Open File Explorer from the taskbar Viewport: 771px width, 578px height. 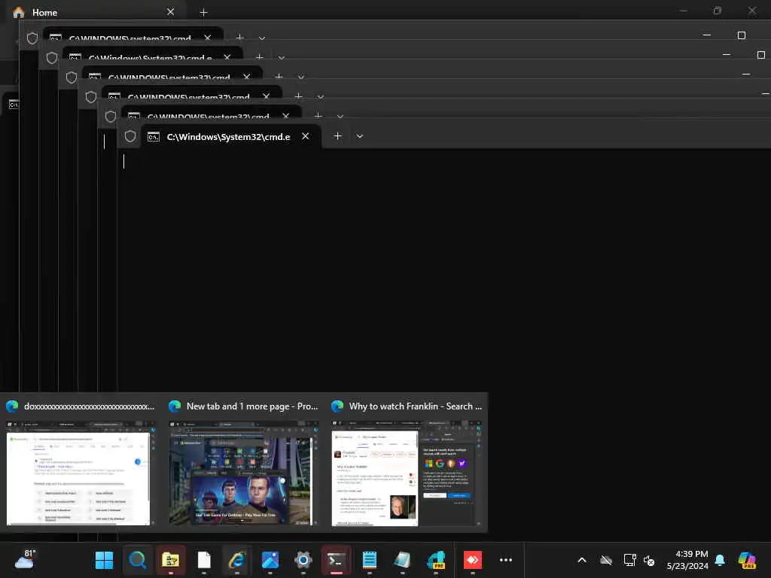(171, 560)
